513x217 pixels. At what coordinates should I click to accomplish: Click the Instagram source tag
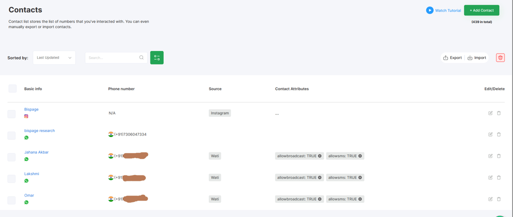coord(220,113)
